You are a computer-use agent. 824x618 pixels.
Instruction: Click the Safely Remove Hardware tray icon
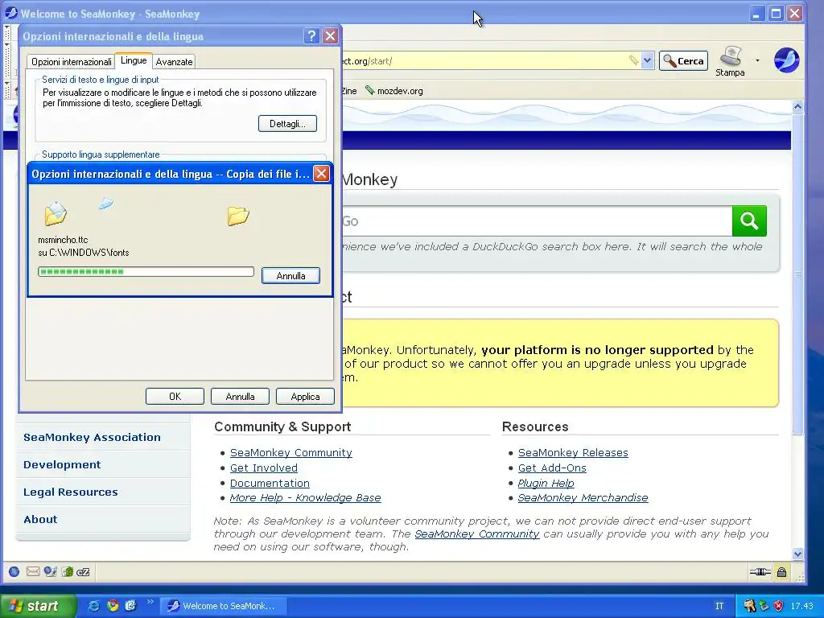764,606
